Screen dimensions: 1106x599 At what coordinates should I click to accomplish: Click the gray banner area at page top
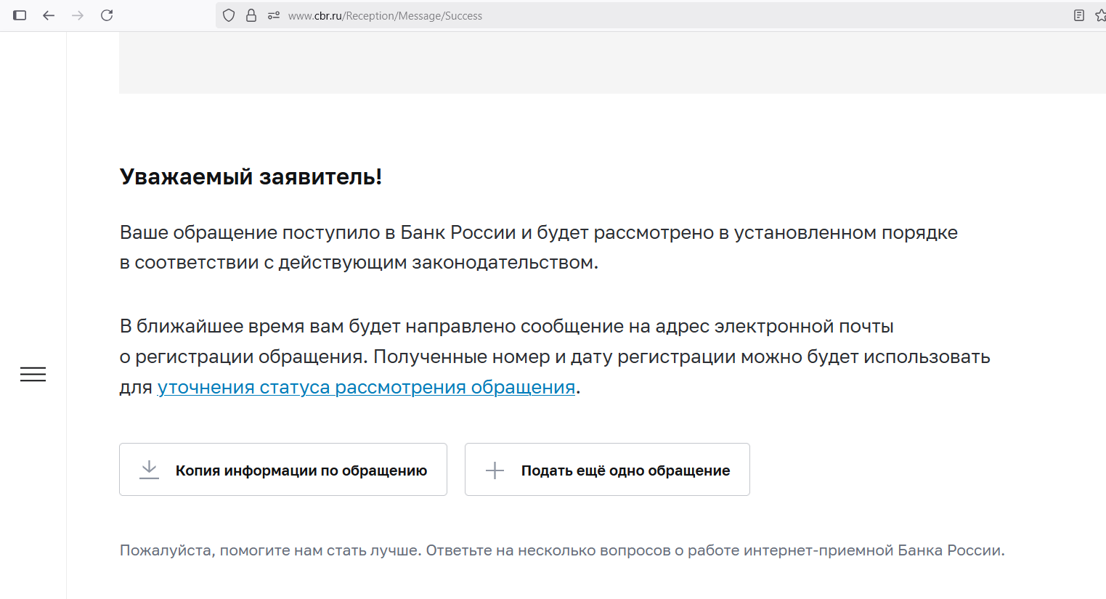(x=610, y=63)
